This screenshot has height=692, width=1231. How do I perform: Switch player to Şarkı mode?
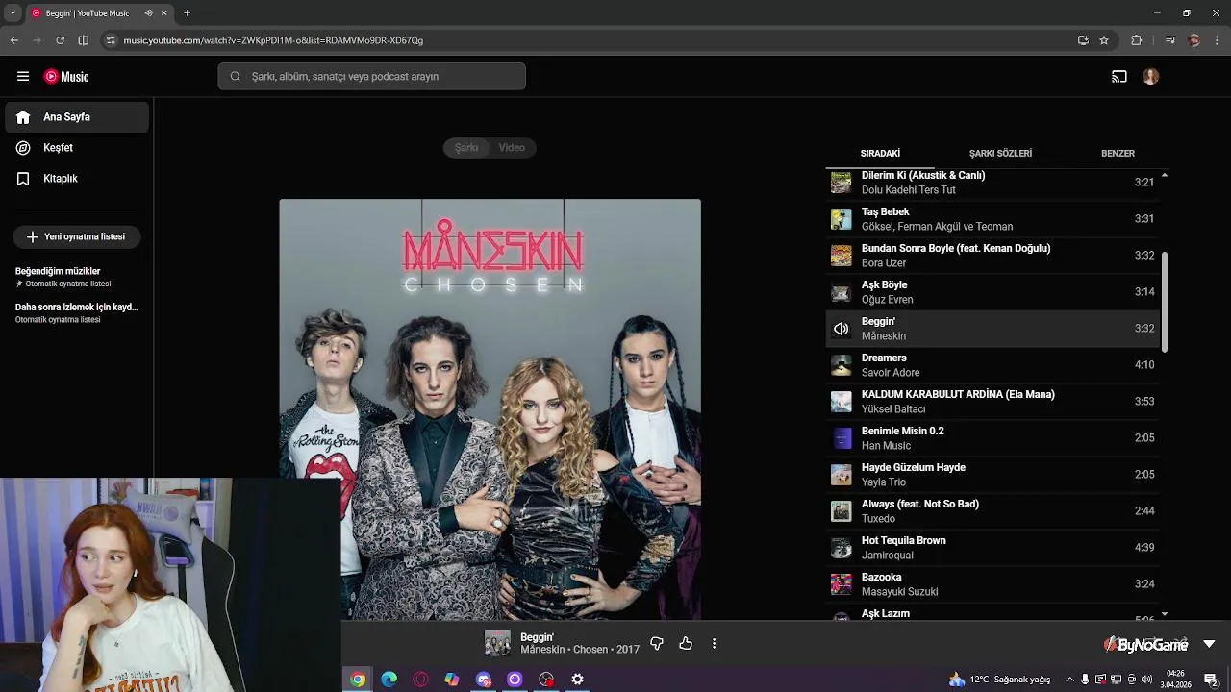pyautogui.click(x=466, y=147)
